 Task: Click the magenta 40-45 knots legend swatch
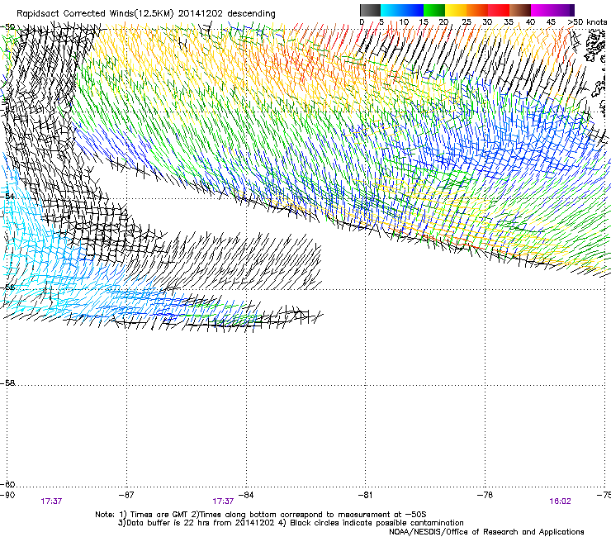click(542, 10)
